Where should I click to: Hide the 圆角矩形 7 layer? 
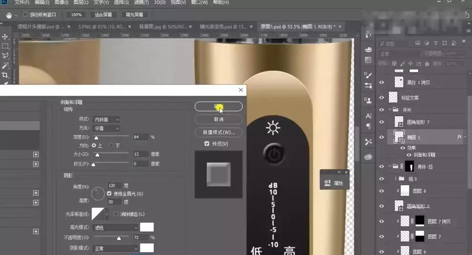(x=382, y=122)
